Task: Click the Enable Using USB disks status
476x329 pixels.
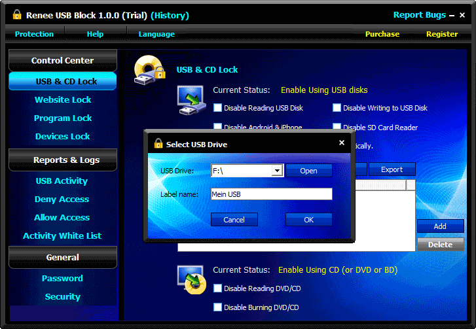Action: pyautogui.click(x=324, y=90)
